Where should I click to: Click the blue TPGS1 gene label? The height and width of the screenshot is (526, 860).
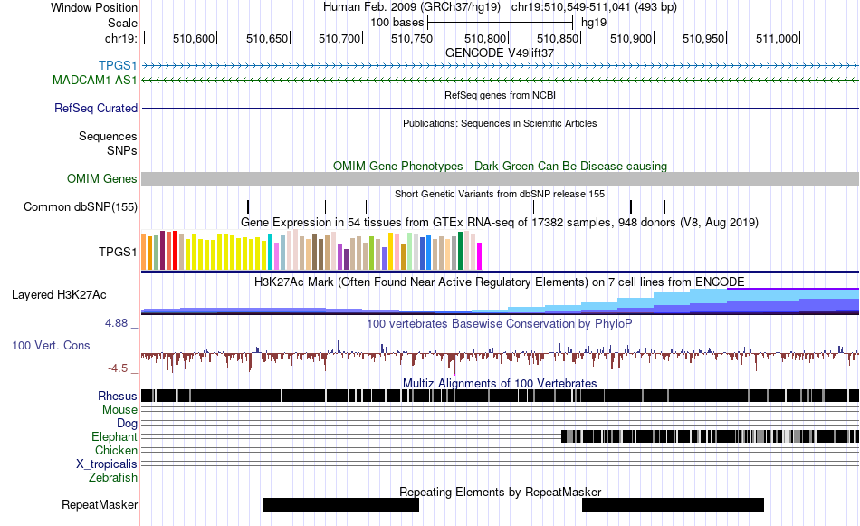pyautogui.click(x=118, y=66)
